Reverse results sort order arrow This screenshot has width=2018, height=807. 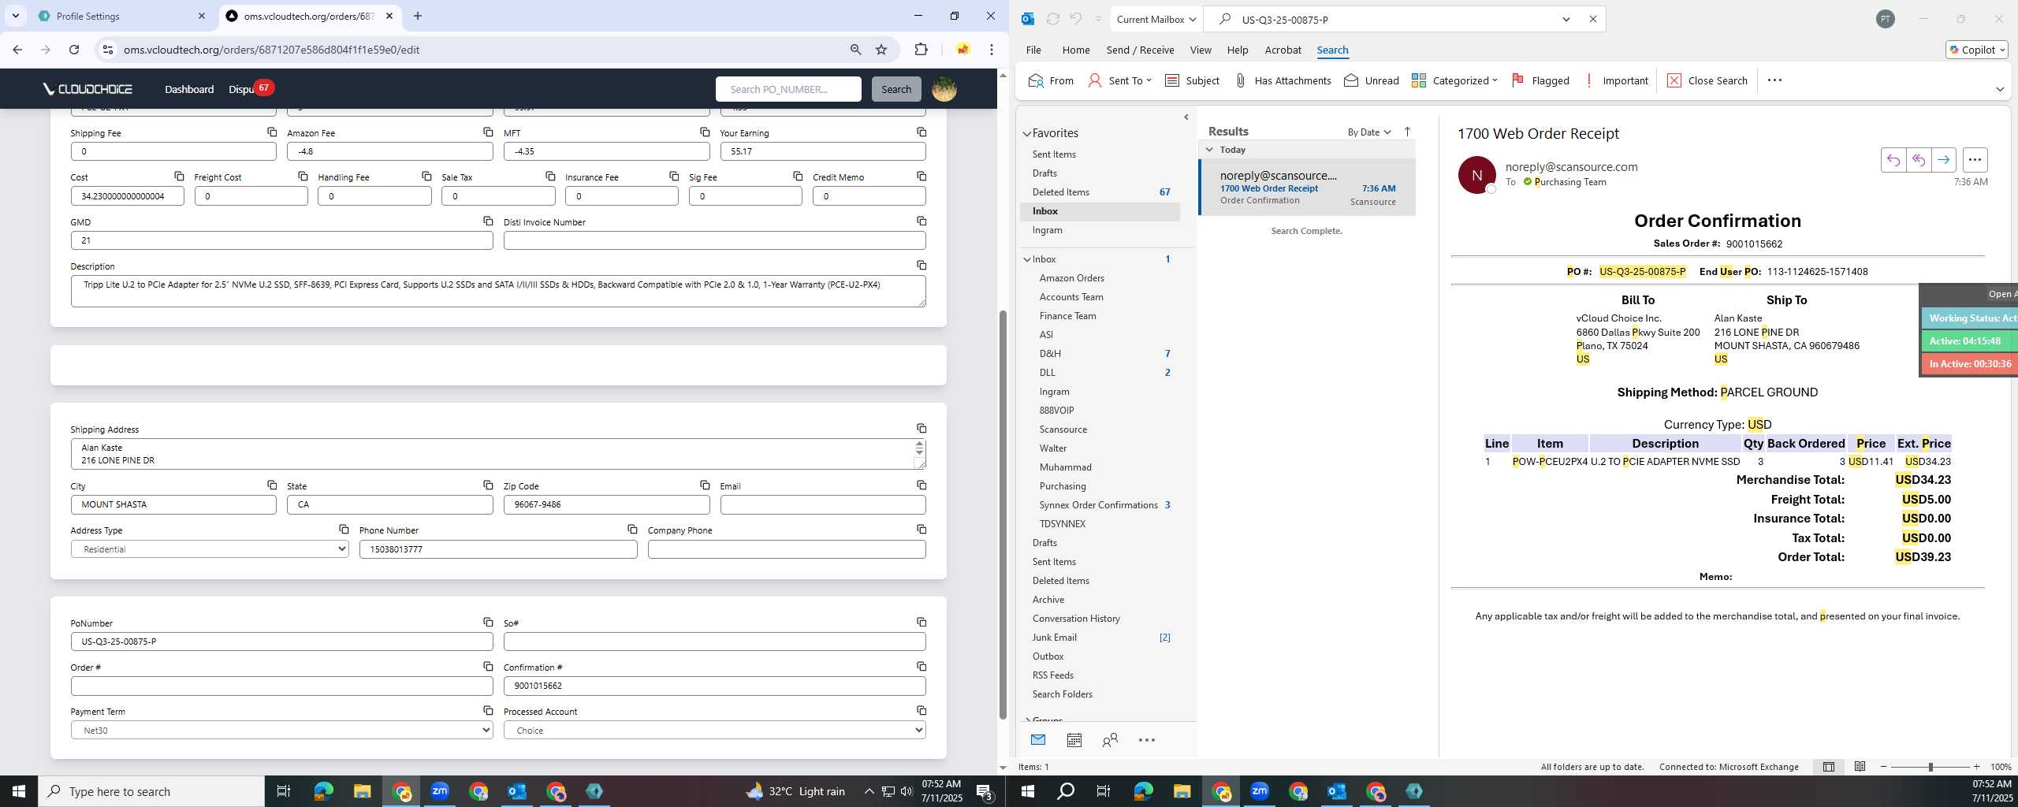point(1407,132)
